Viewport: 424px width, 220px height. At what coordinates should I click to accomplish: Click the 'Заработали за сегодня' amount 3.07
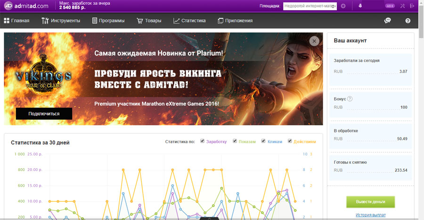tap(403, 72)
